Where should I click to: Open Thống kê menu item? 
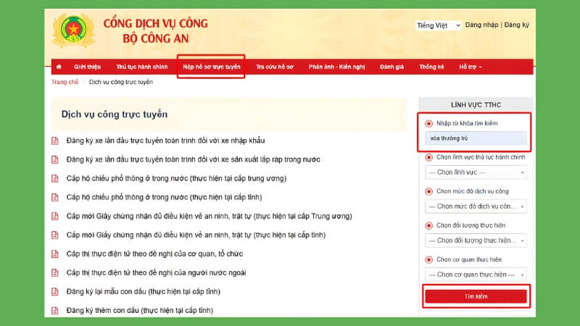tap(431, 67)
